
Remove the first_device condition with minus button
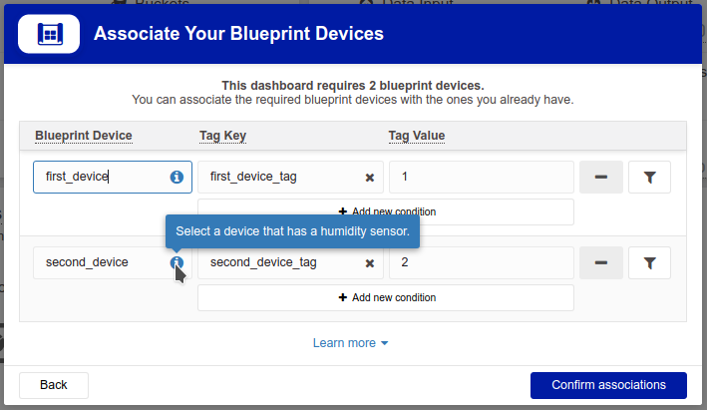(x=601, y=177)
